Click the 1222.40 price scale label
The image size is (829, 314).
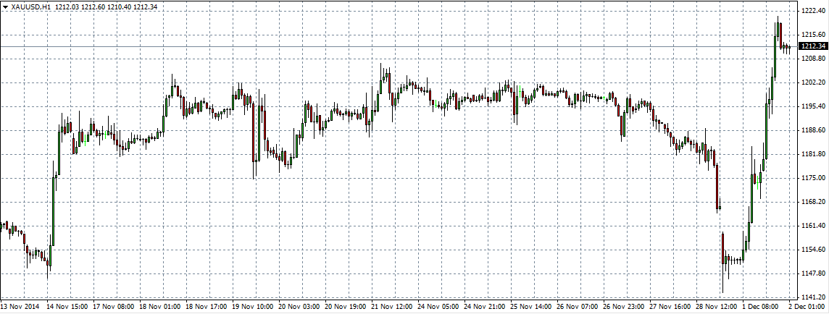pos(812,11)
